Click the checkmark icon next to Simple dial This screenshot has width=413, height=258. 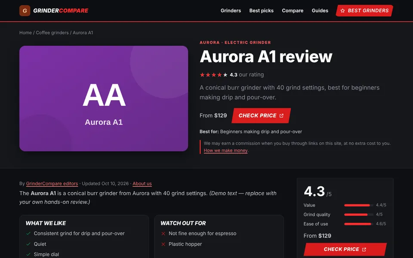point(28,254)
